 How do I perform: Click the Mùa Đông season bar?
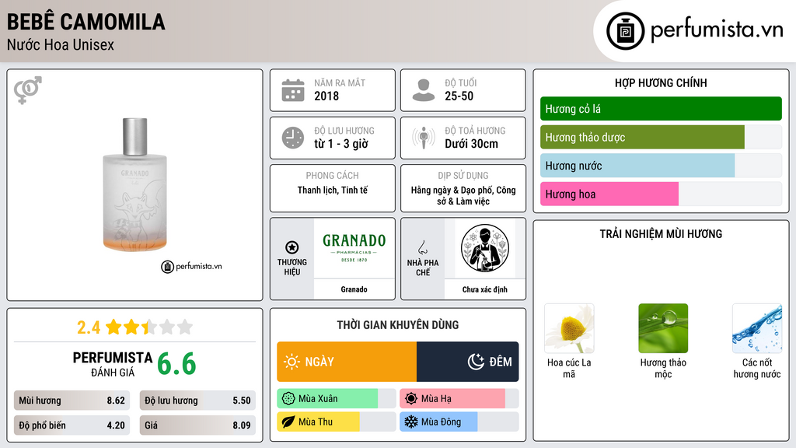pyautogui.click(x=459, y=422)
